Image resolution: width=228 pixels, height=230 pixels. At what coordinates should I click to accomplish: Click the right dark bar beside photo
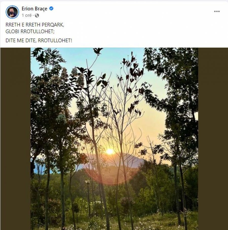tap(213, 139)
